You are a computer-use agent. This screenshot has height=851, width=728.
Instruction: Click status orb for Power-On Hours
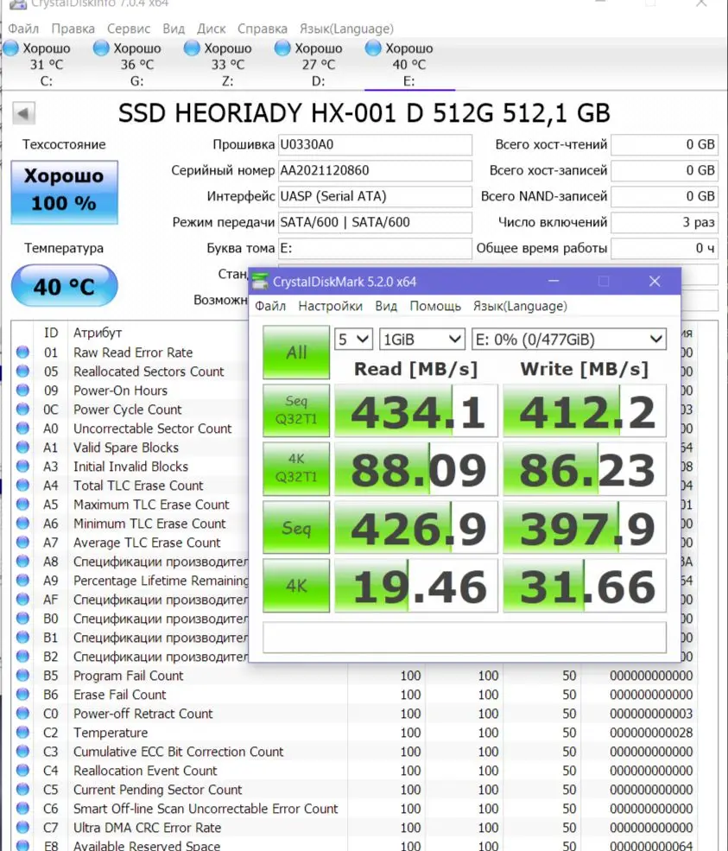pos(22,391)
